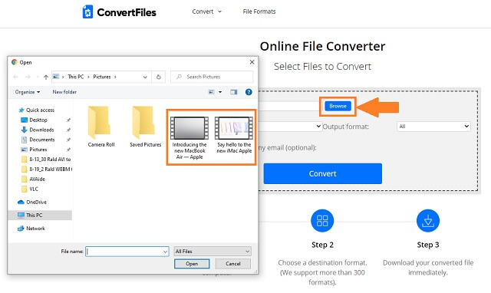Select Quick access in the navigation pane

36,110
